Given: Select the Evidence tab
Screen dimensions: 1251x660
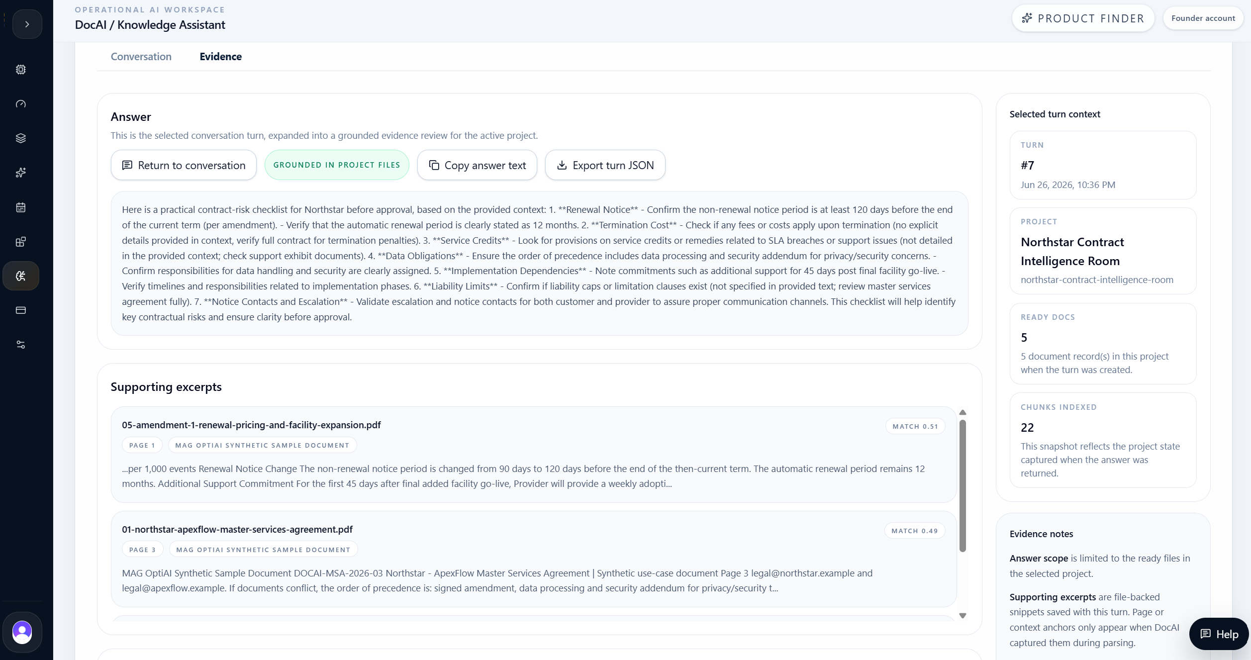Looking at the screenshot, I should coord(220,57).
